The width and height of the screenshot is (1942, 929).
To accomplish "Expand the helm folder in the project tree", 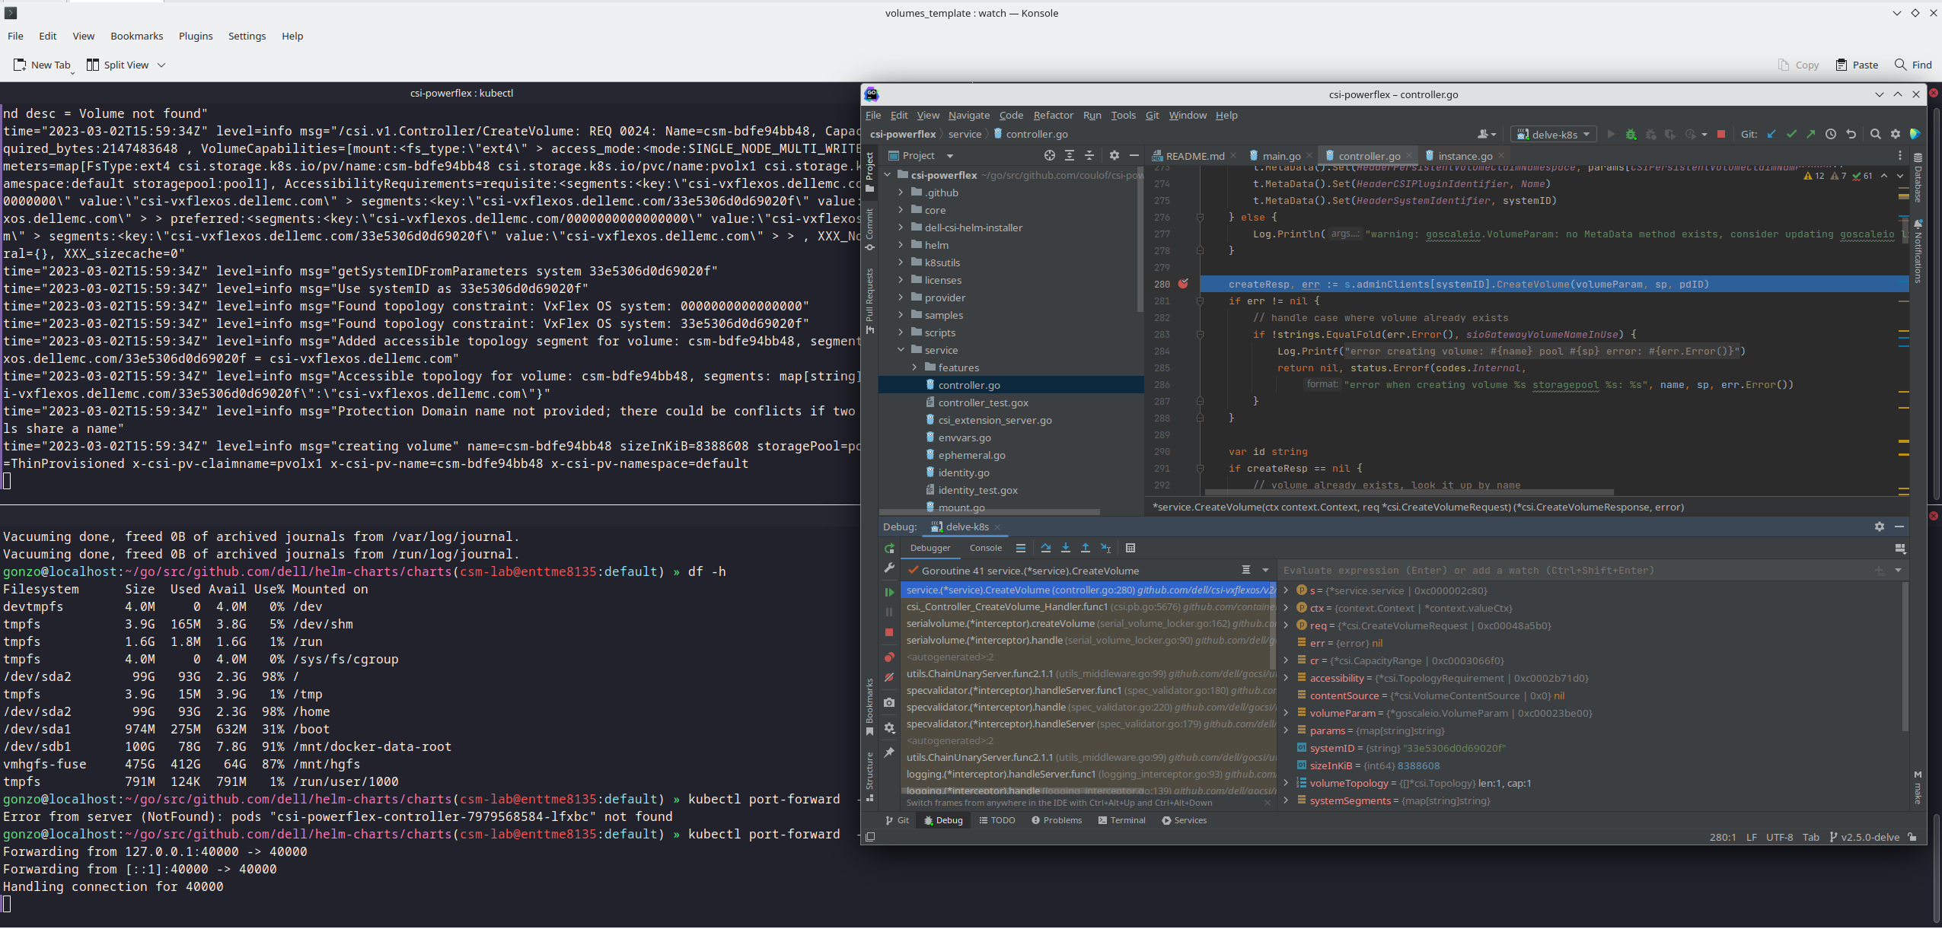I will 901,245.
